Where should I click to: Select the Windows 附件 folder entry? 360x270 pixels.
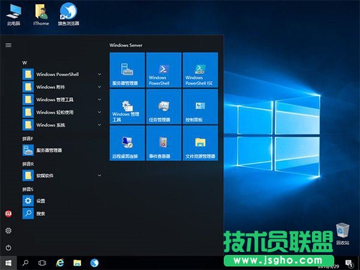62,87
